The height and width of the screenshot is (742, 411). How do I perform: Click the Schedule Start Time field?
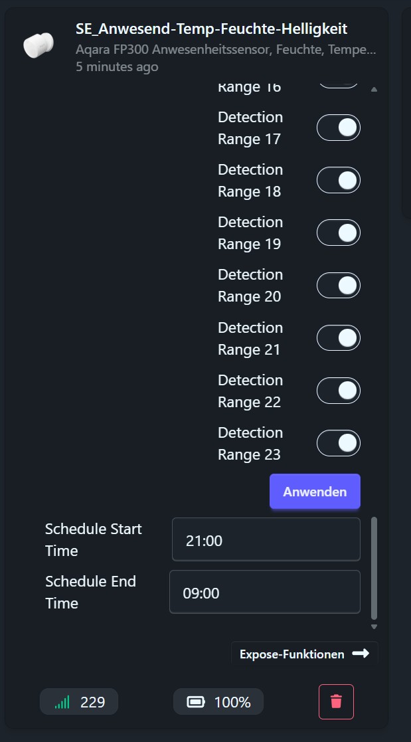266,540
